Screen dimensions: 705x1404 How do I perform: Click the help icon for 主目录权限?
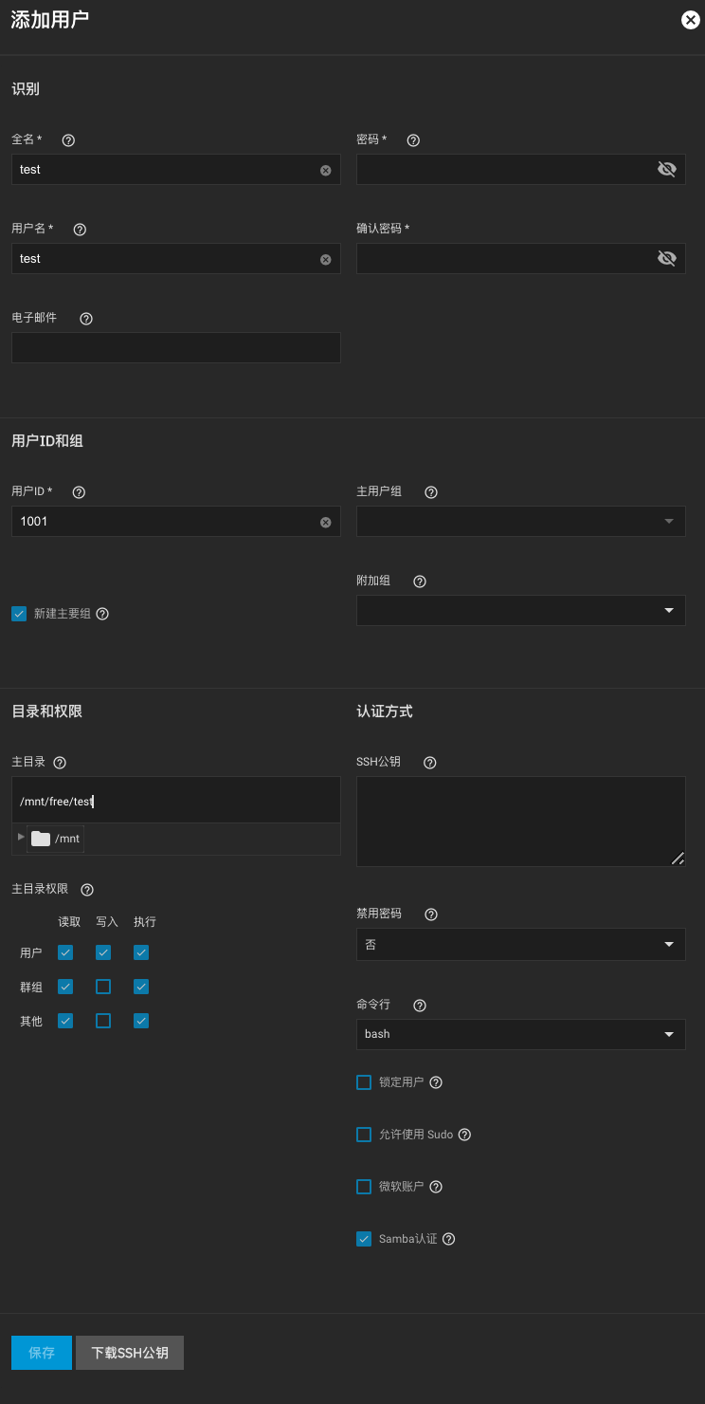(x=87, y=890)
